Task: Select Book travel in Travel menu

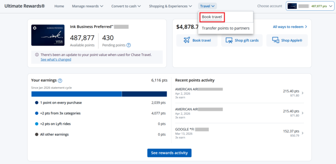Action: point(212,17)
